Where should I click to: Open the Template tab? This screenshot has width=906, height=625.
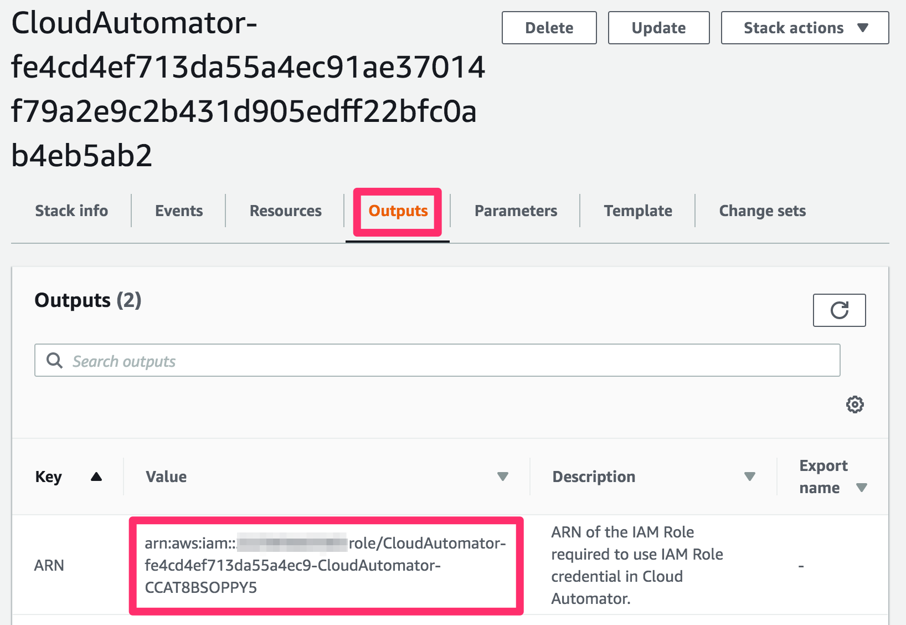(x=638, y=211)
